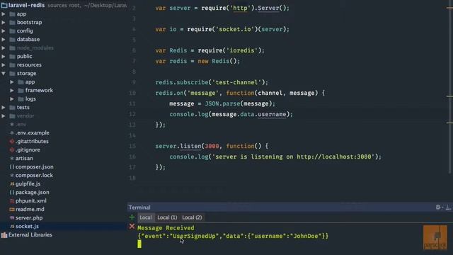Click the public folder icon

[12, 57]
